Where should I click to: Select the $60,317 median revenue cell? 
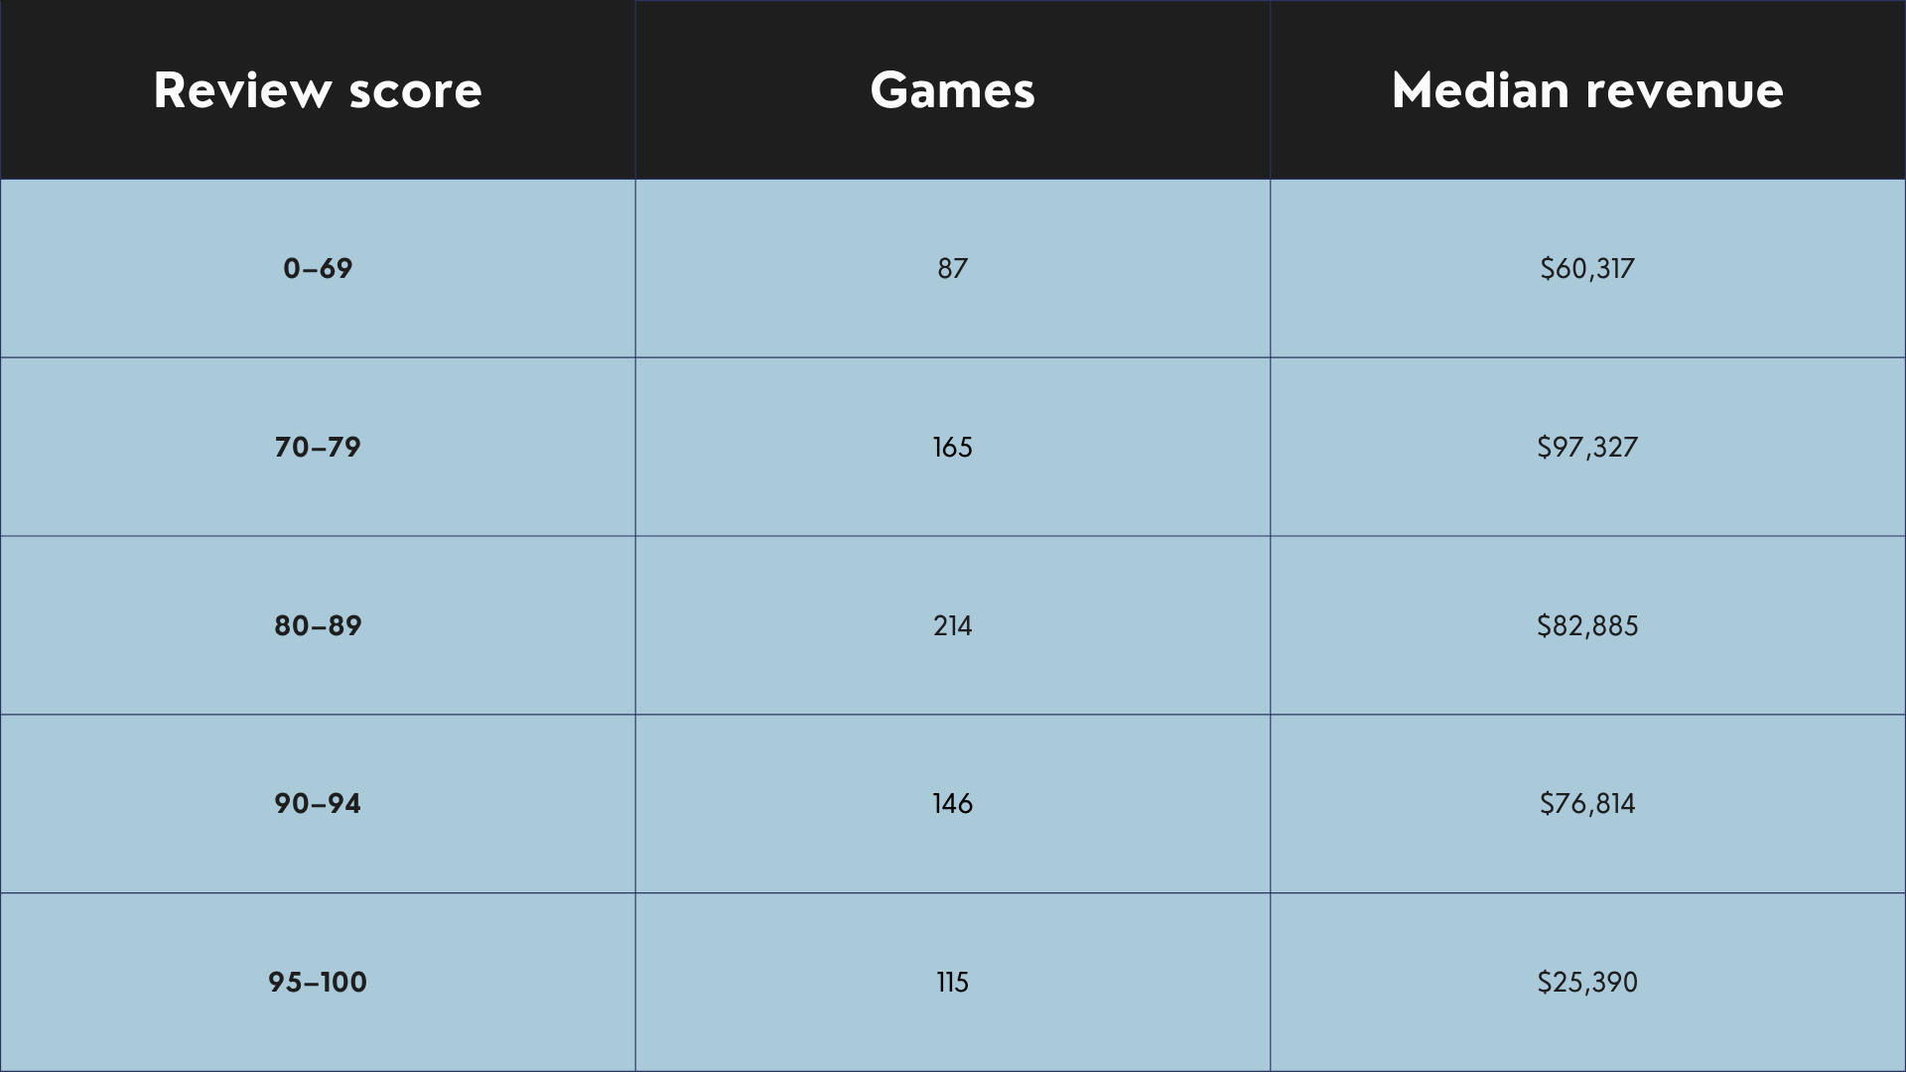click(x=1588, y=268)
